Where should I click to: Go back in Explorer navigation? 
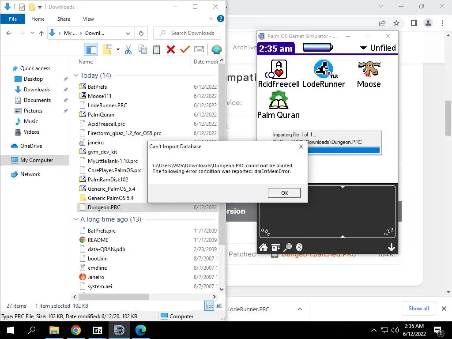9,33
